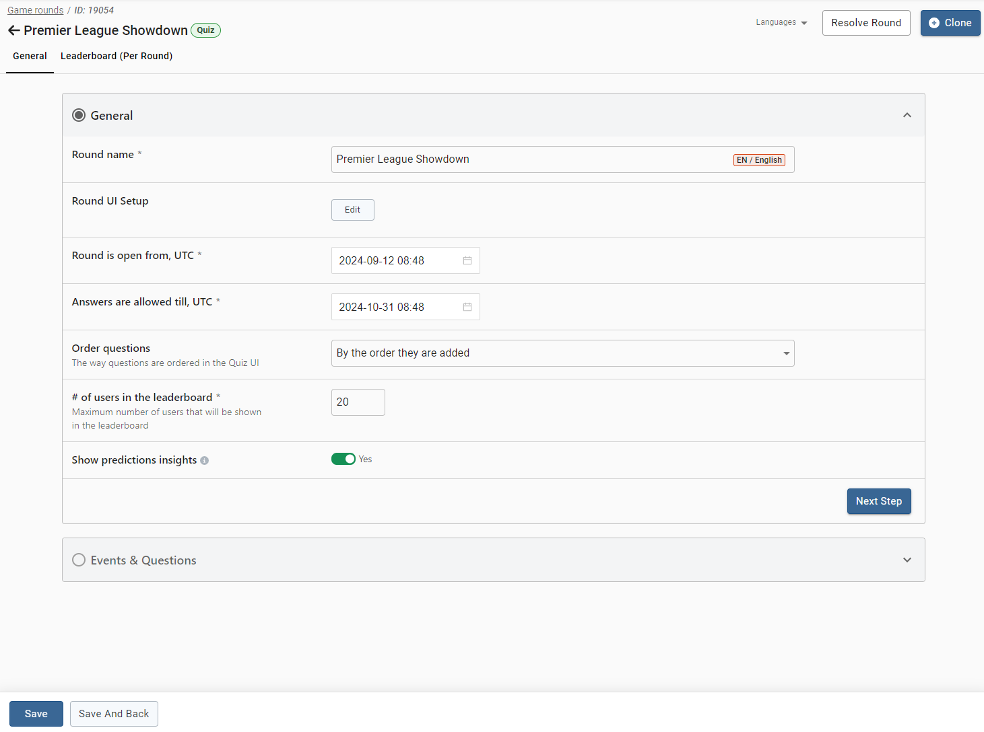984x732 pixels.
Task: Collapse the General section with chevron
Action: [x=907, y=115]
